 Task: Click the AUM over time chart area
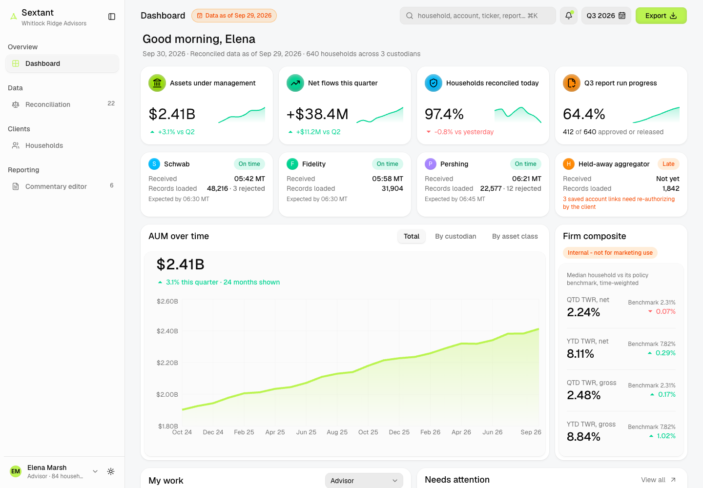(x=345, y=354)
